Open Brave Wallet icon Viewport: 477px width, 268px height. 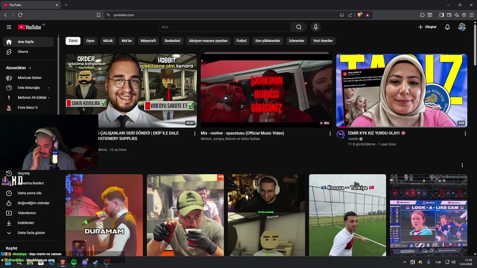[x=449, y=15]
